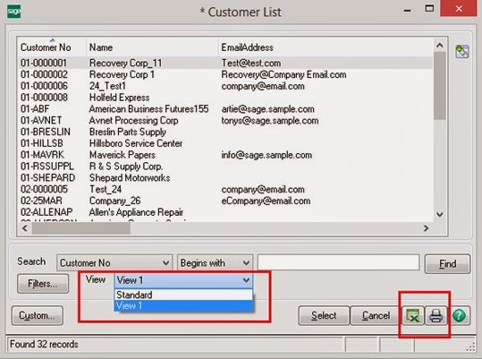Select customer row 01-0000001

pyautogui.click(x=225, y=63)
